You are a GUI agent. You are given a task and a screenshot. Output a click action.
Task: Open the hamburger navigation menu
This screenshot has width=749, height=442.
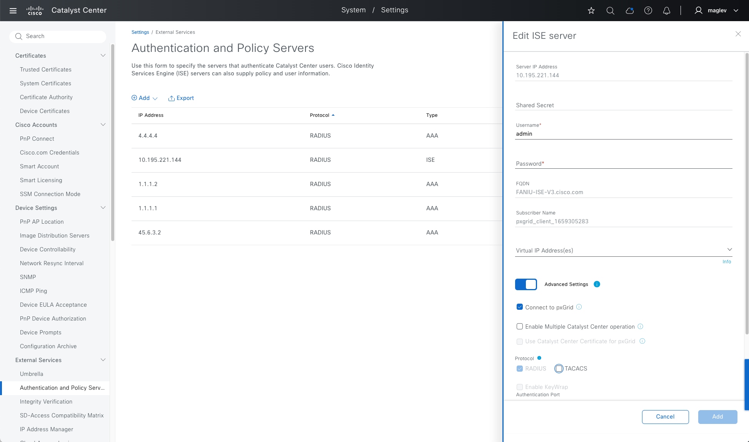13,10
